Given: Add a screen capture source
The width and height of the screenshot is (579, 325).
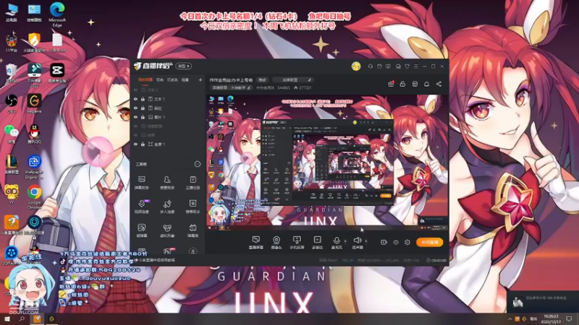Looking at the screenshot, I should (x=255, y=243).
